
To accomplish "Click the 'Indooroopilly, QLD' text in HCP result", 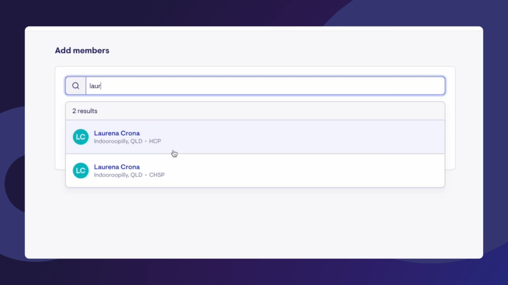I will click(118, 141).
